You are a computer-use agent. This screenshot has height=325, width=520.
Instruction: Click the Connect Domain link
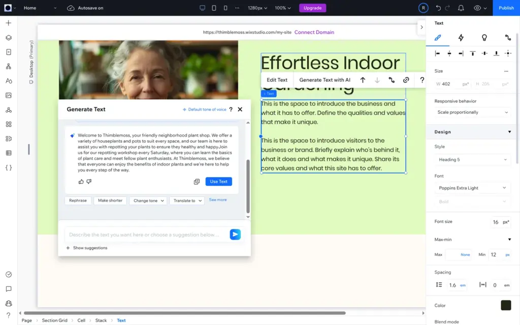pos(314,32)
